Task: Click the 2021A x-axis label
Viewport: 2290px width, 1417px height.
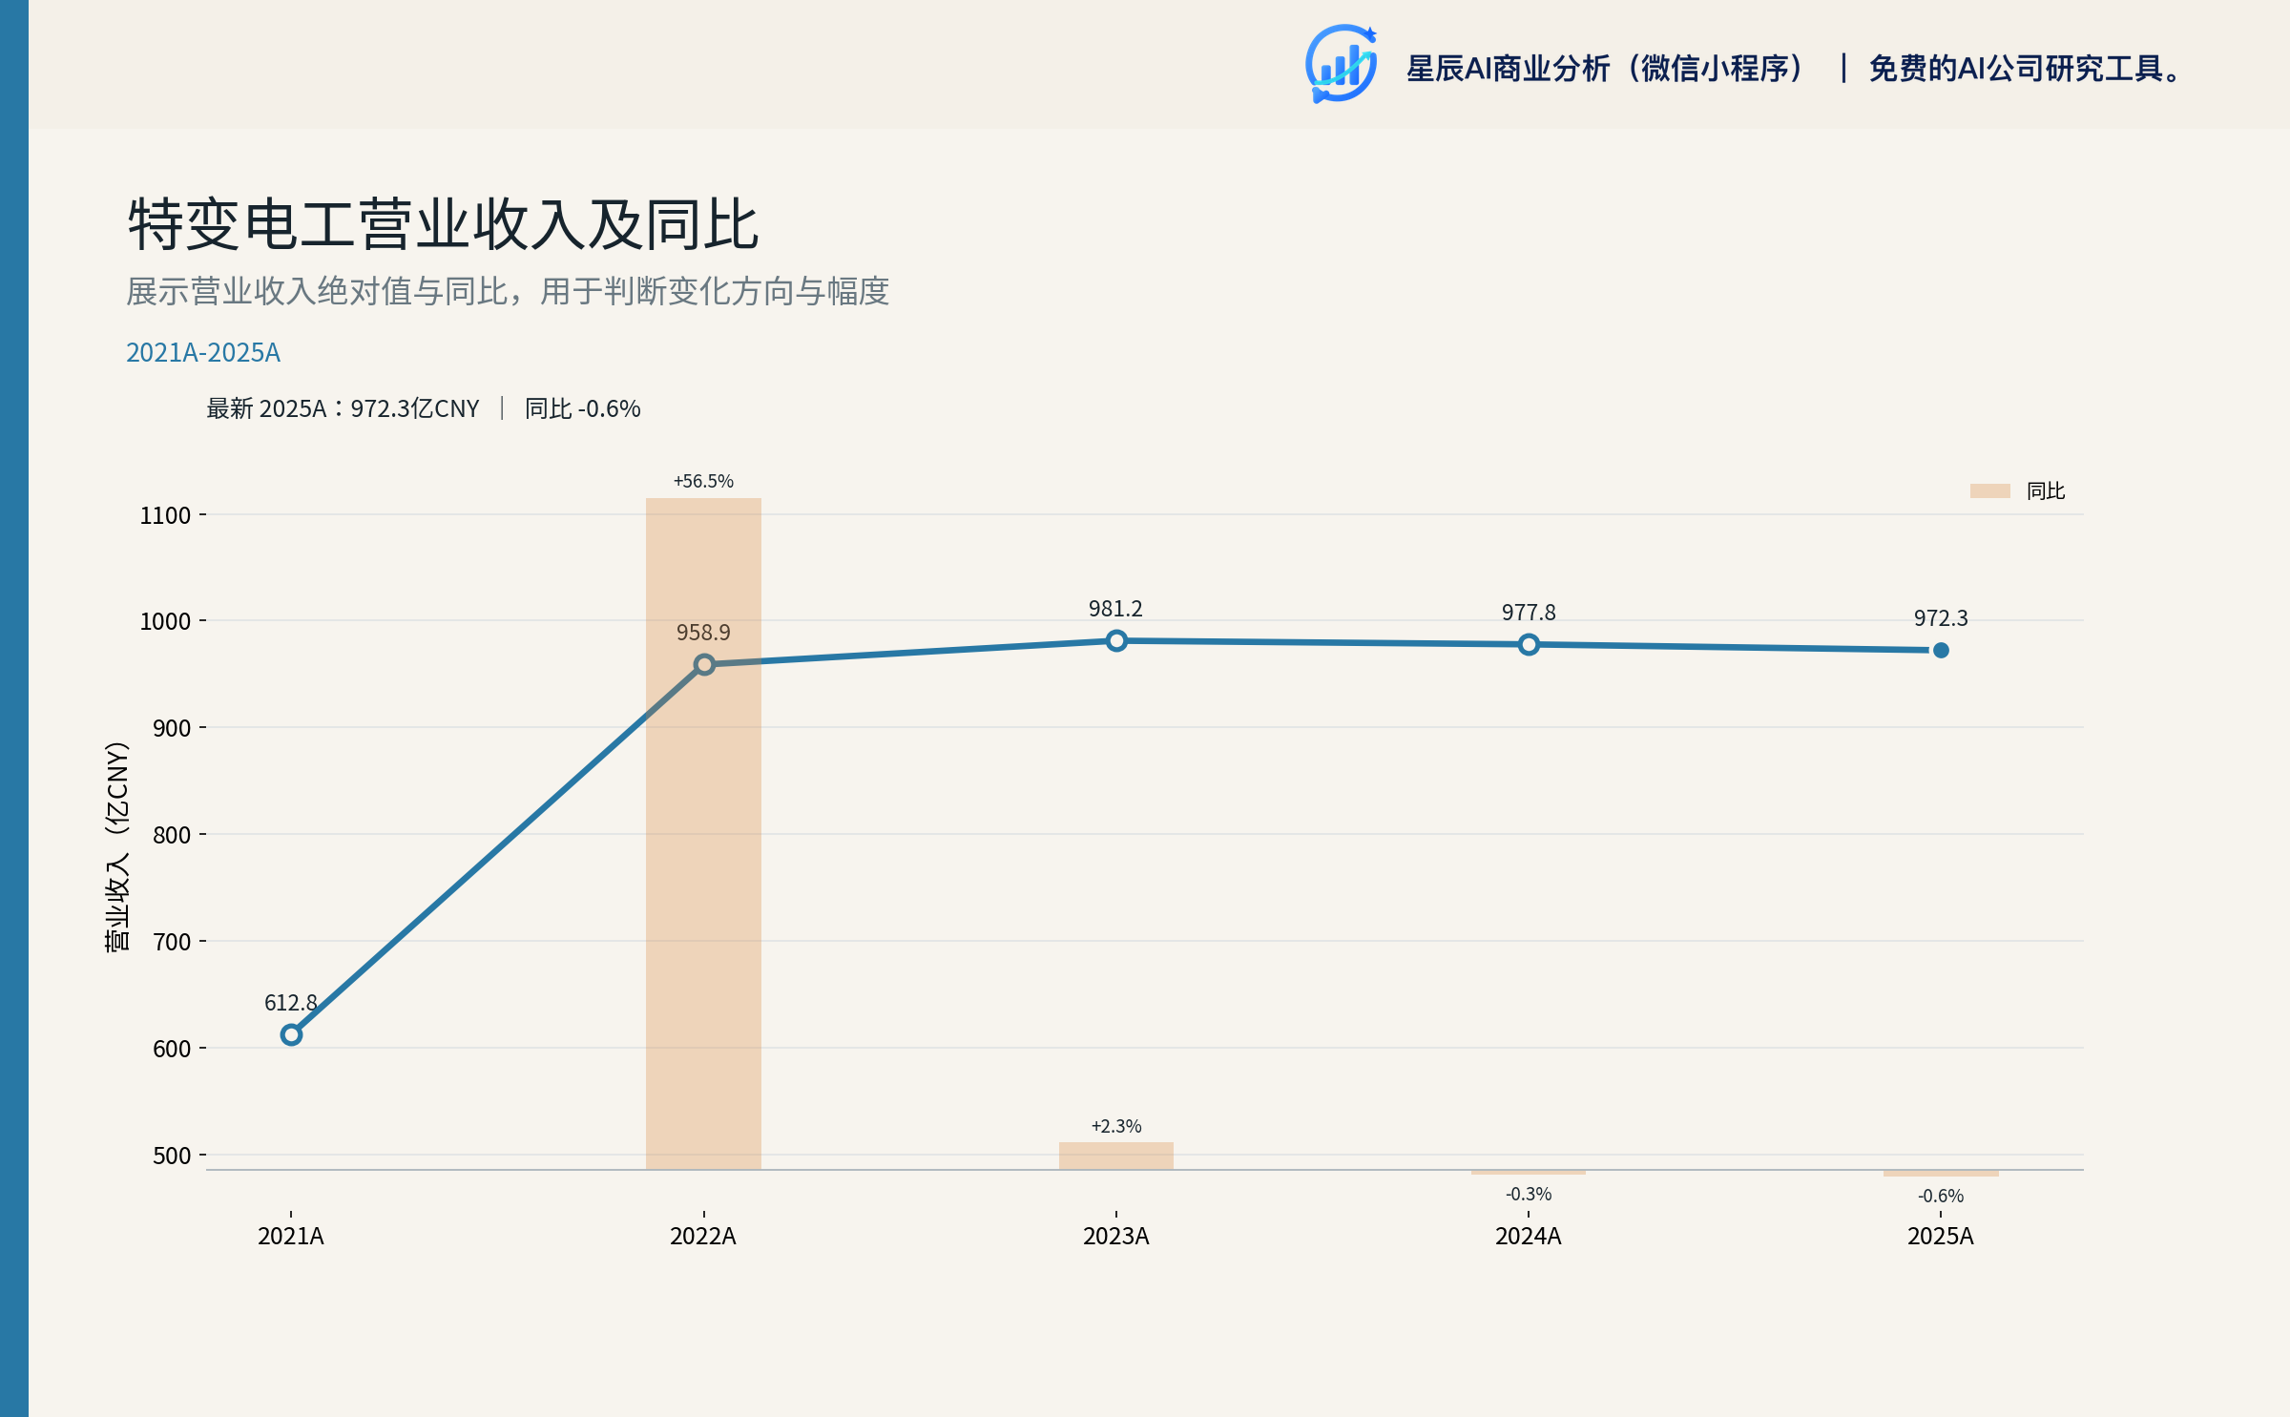Action: pos(291,1236)
